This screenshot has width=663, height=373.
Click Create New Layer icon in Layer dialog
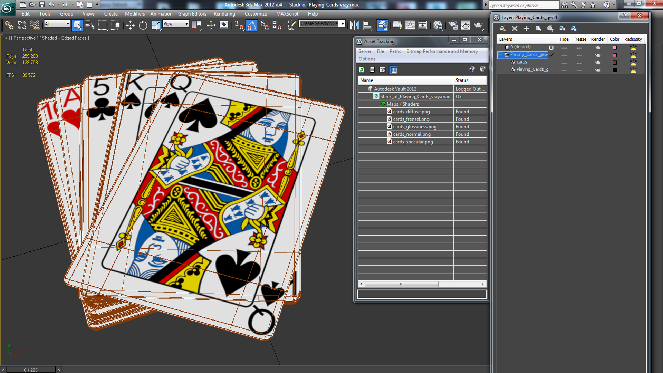point(503,28)
